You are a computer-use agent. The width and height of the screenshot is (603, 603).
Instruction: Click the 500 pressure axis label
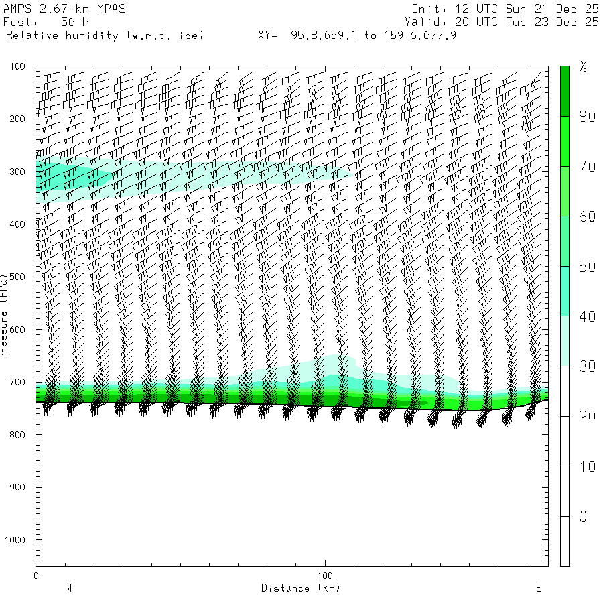(x=17, y=277)
